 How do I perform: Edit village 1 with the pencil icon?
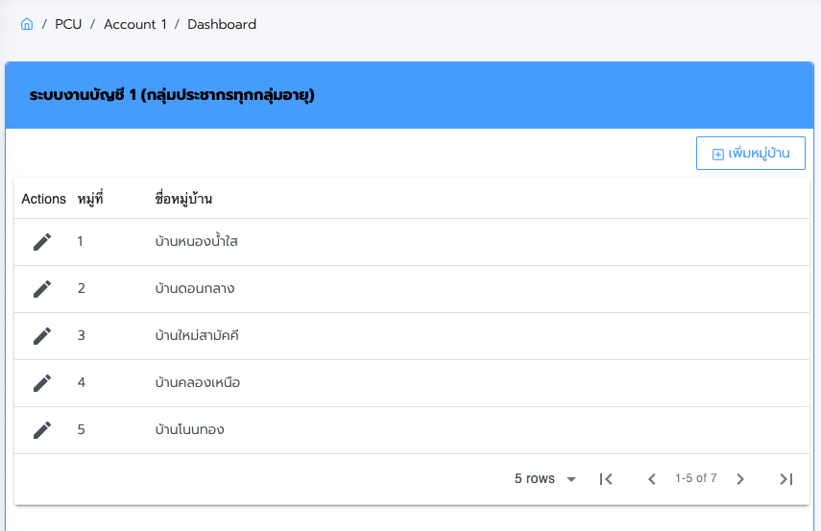[x=42, y=242]
